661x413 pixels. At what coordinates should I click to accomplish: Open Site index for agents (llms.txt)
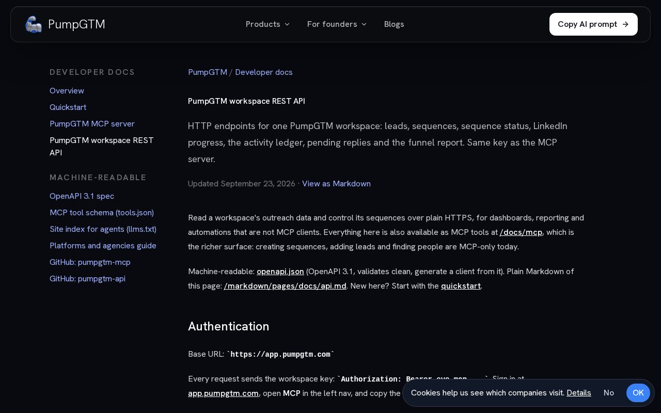coord(103,229)
